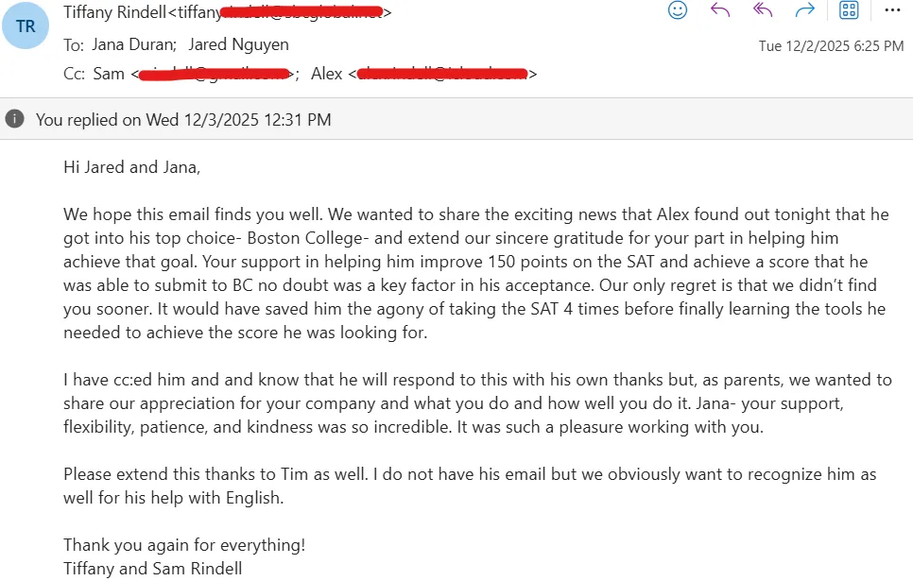Click the 'You replied on Wed 12/3/2025' banner
This screenshot has width=913, height=581.
(183, 120)
